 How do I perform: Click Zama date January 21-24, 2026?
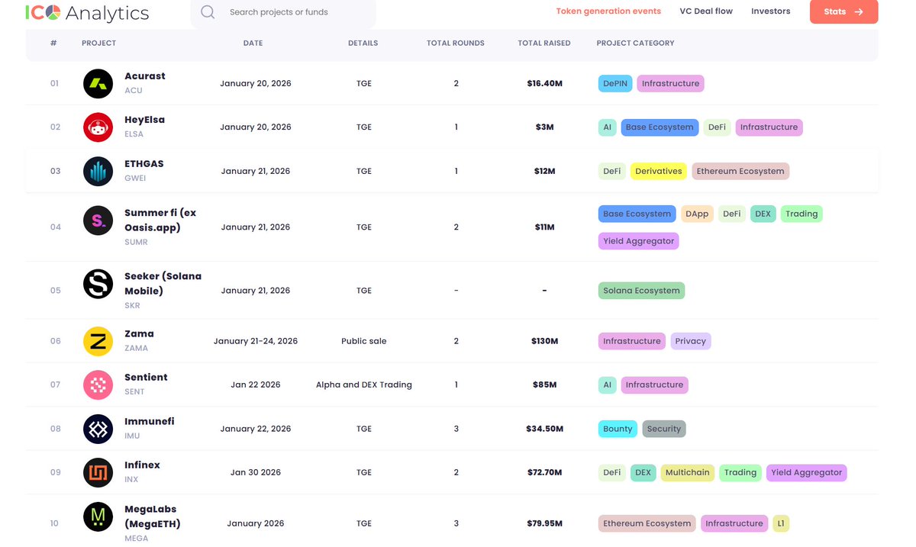[x=256, y=341]
